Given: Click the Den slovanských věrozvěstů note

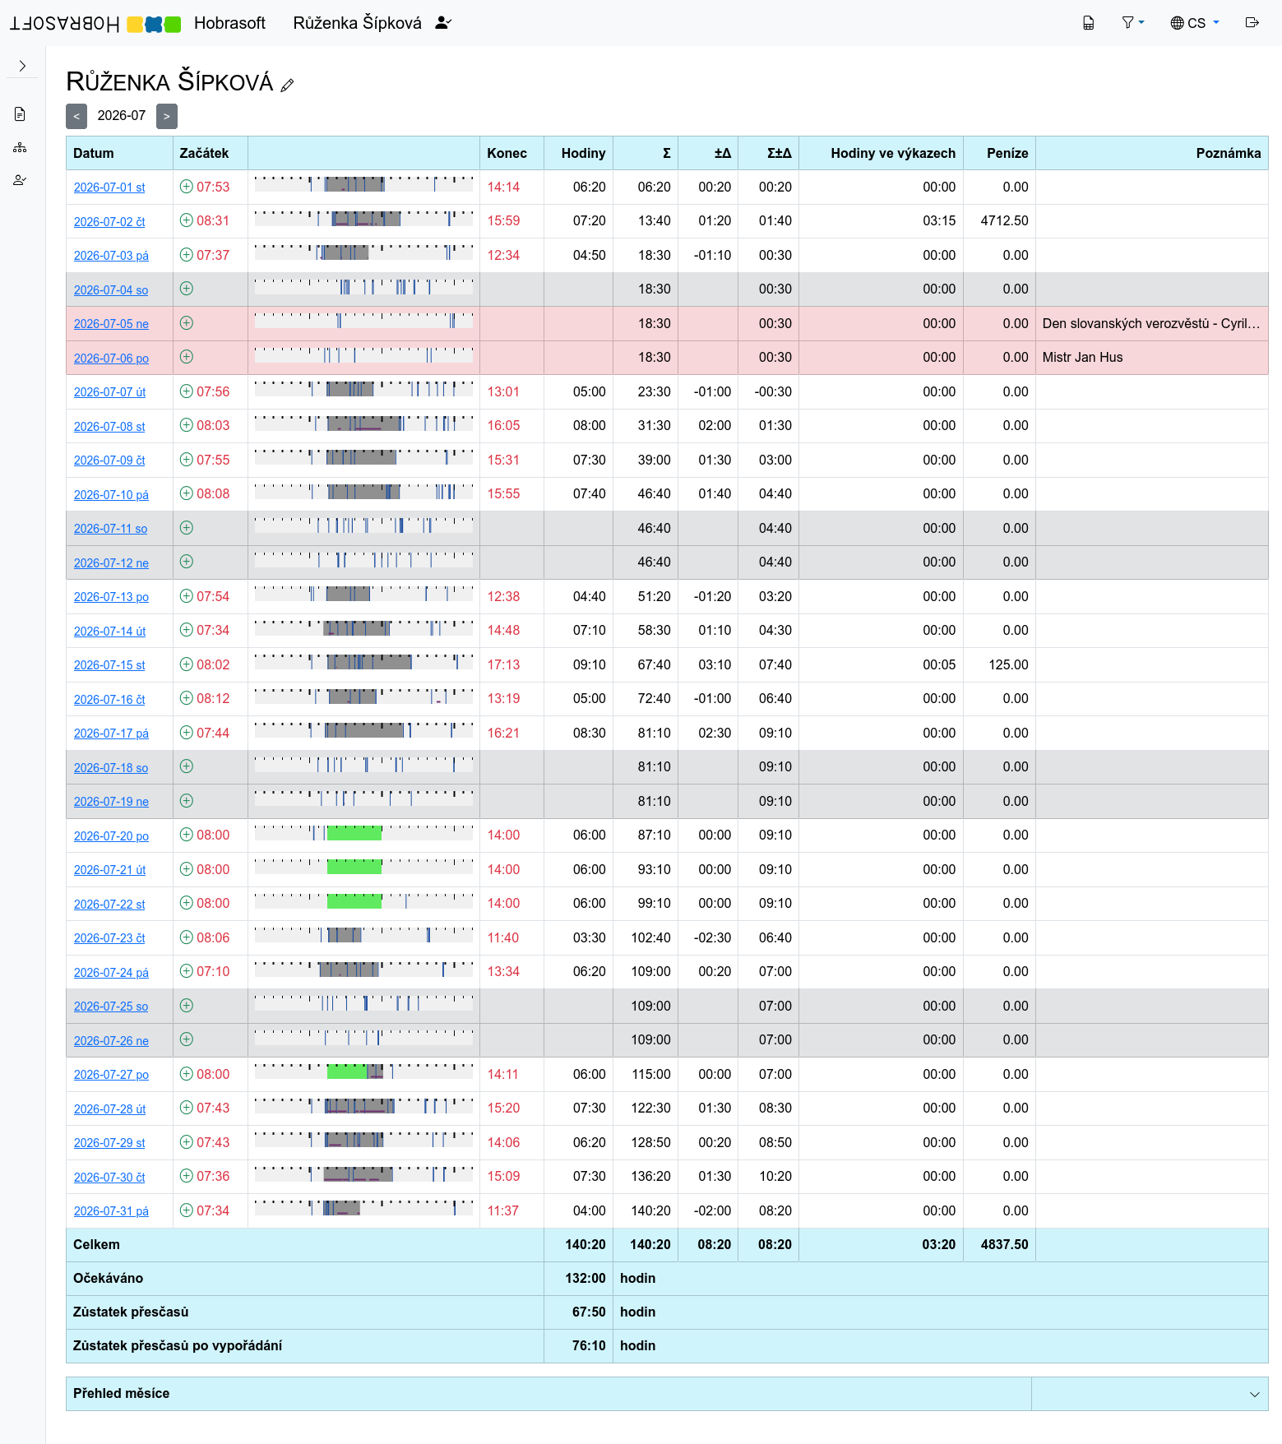Looking at the screenshot, I should [x=1151, y=323].
